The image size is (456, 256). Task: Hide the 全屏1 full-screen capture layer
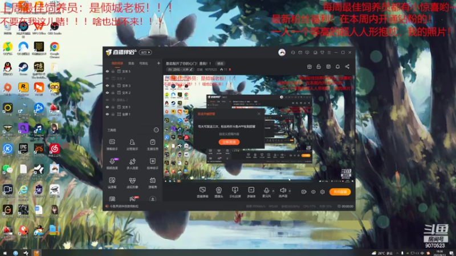pos(107,114)
